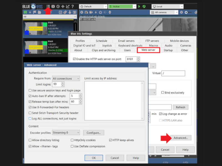Open camera settings gear icon
Image resolution: width=222 pixels, height=166 pixels.
point(82,12)
